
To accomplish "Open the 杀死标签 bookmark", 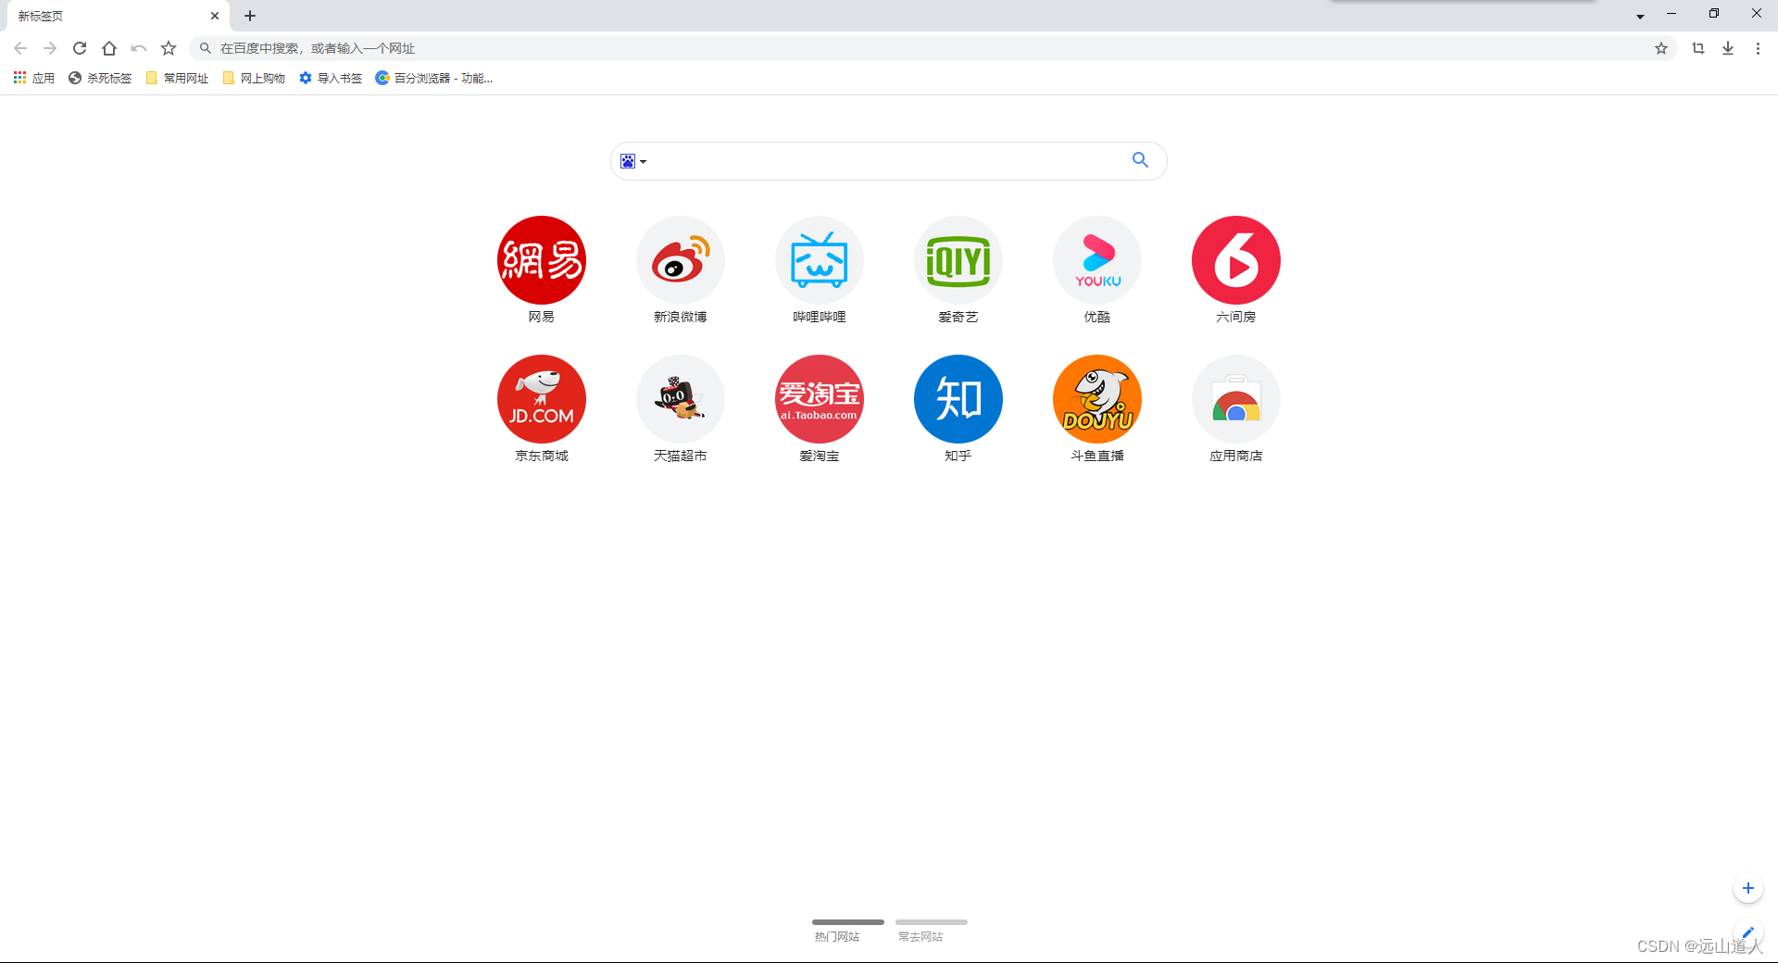I will coord(100,78).
